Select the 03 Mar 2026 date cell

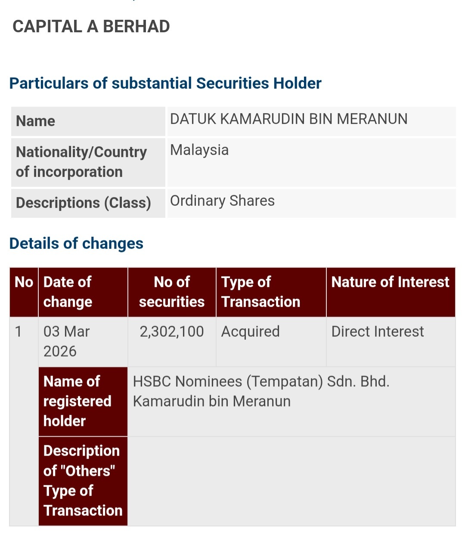click(x=67, y=341)
